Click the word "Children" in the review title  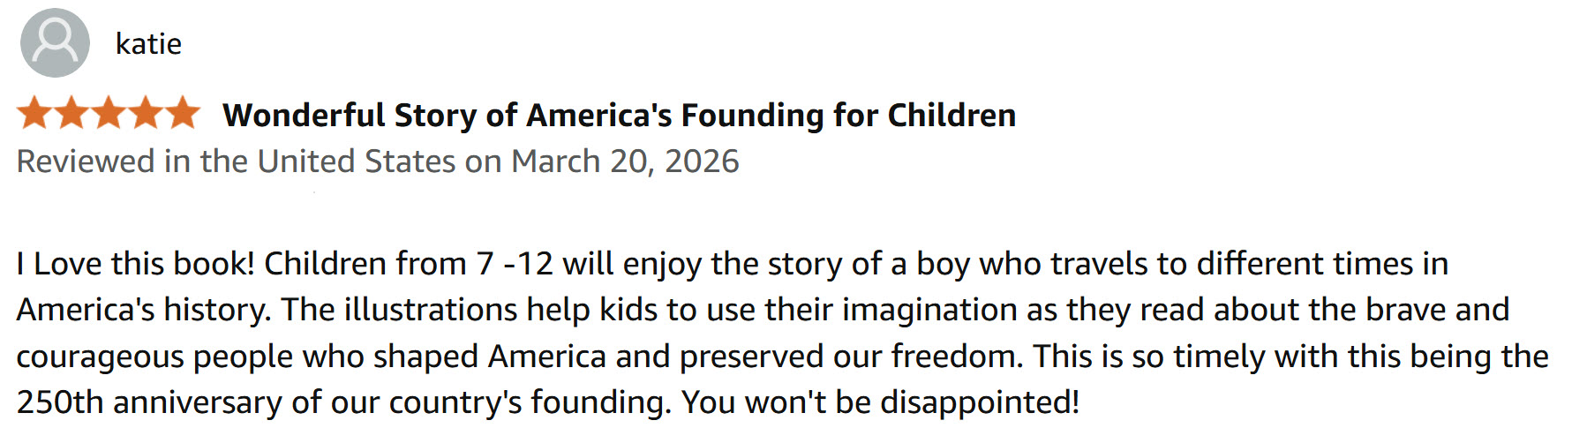point(951,116)
